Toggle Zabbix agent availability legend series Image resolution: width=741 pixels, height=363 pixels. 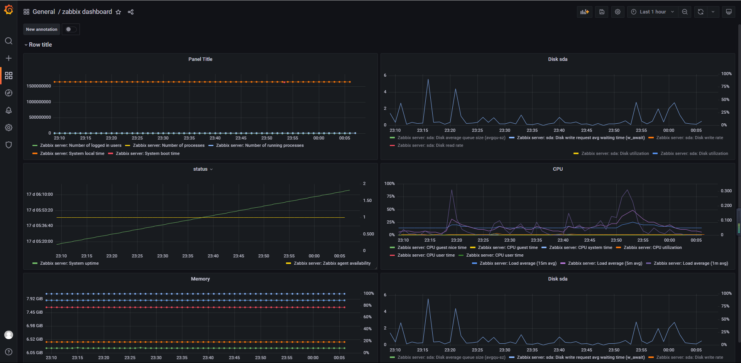click(332, 264)
